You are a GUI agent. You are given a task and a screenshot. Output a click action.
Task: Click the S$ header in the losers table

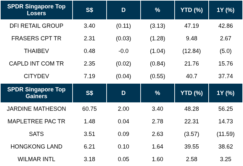point(89,10)
